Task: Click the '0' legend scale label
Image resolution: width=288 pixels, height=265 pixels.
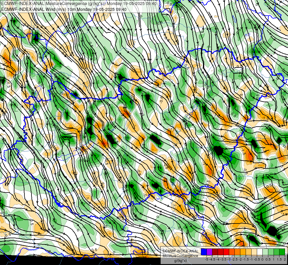Action: [262, 259]
